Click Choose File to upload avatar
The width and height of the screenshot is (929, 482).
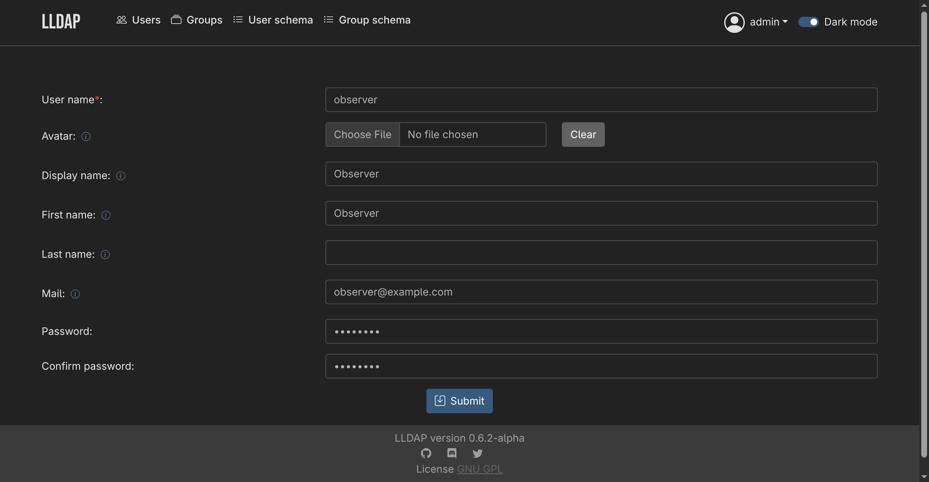click(362, 134)
